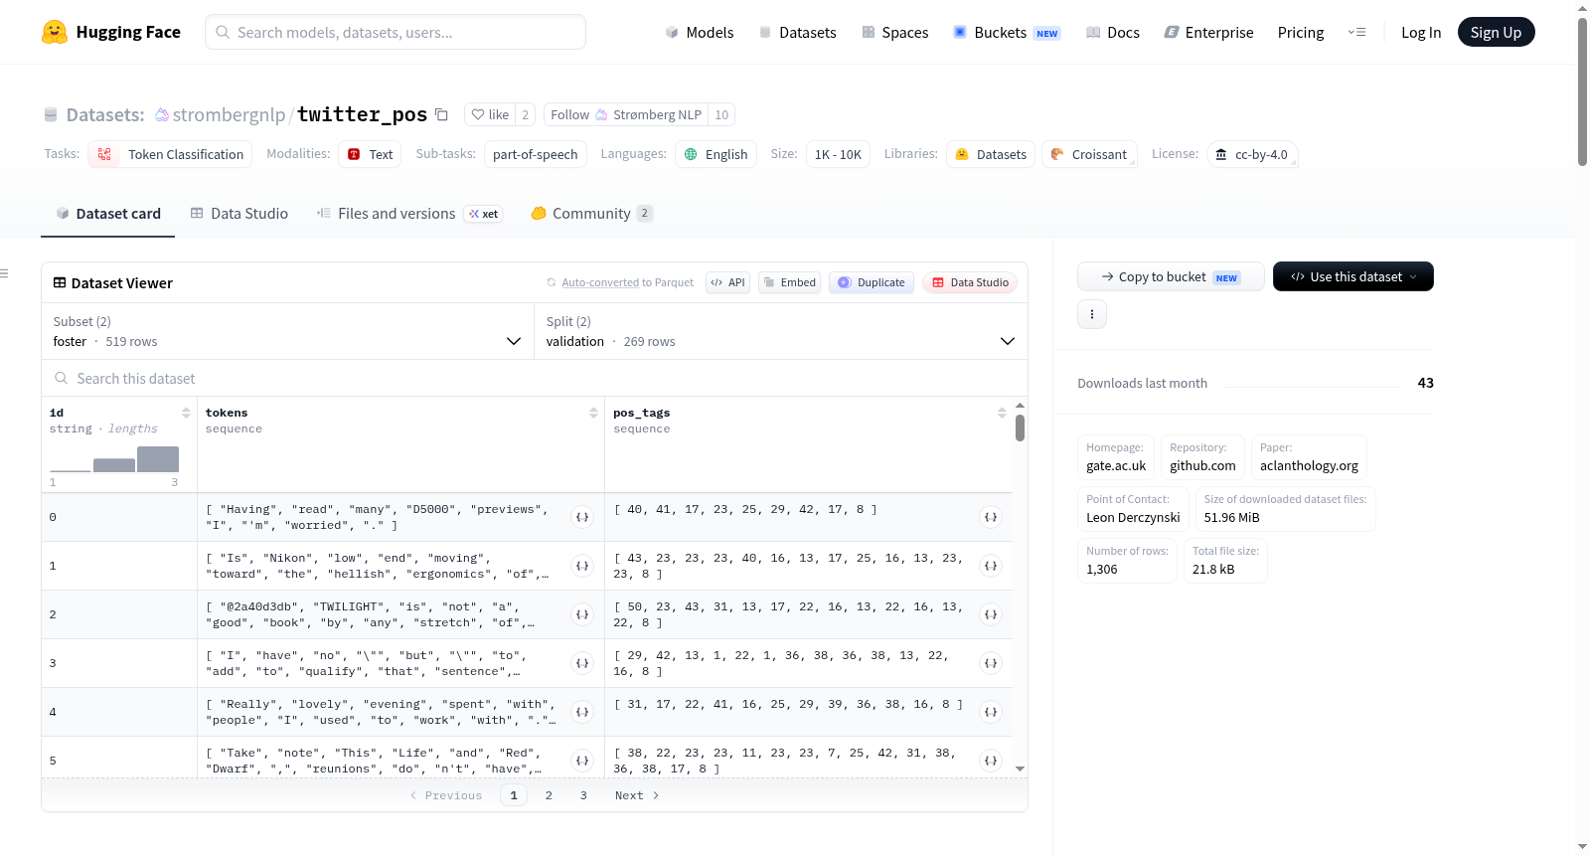Open Auto-converted to Parquet link
The image size is (1590, 856).
click(x=627, y=282)
